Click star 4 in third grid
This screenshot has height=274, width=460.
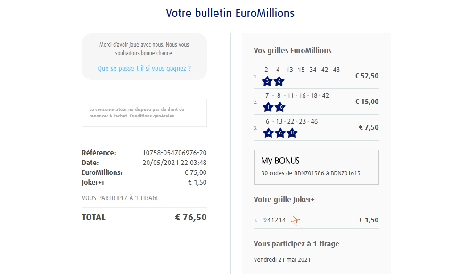pyautogui.click(x=268, y=133)
